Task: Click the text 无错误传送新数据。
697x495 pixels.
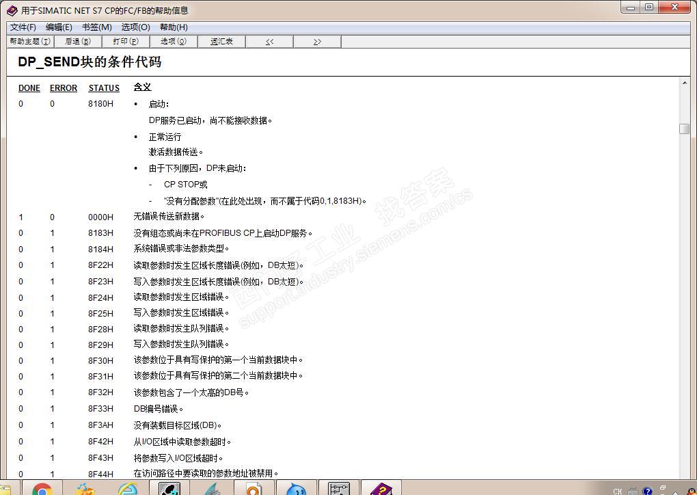Action: click(x=169, y=217)
